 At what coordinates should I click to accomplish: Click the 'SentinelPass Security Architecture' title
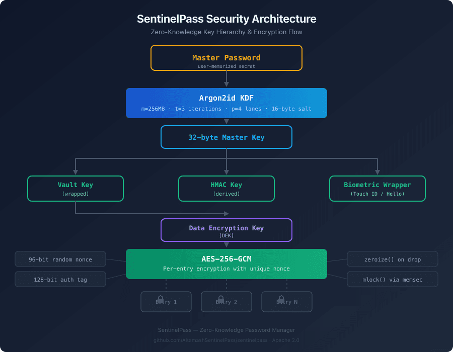click(x=226, y=19)
